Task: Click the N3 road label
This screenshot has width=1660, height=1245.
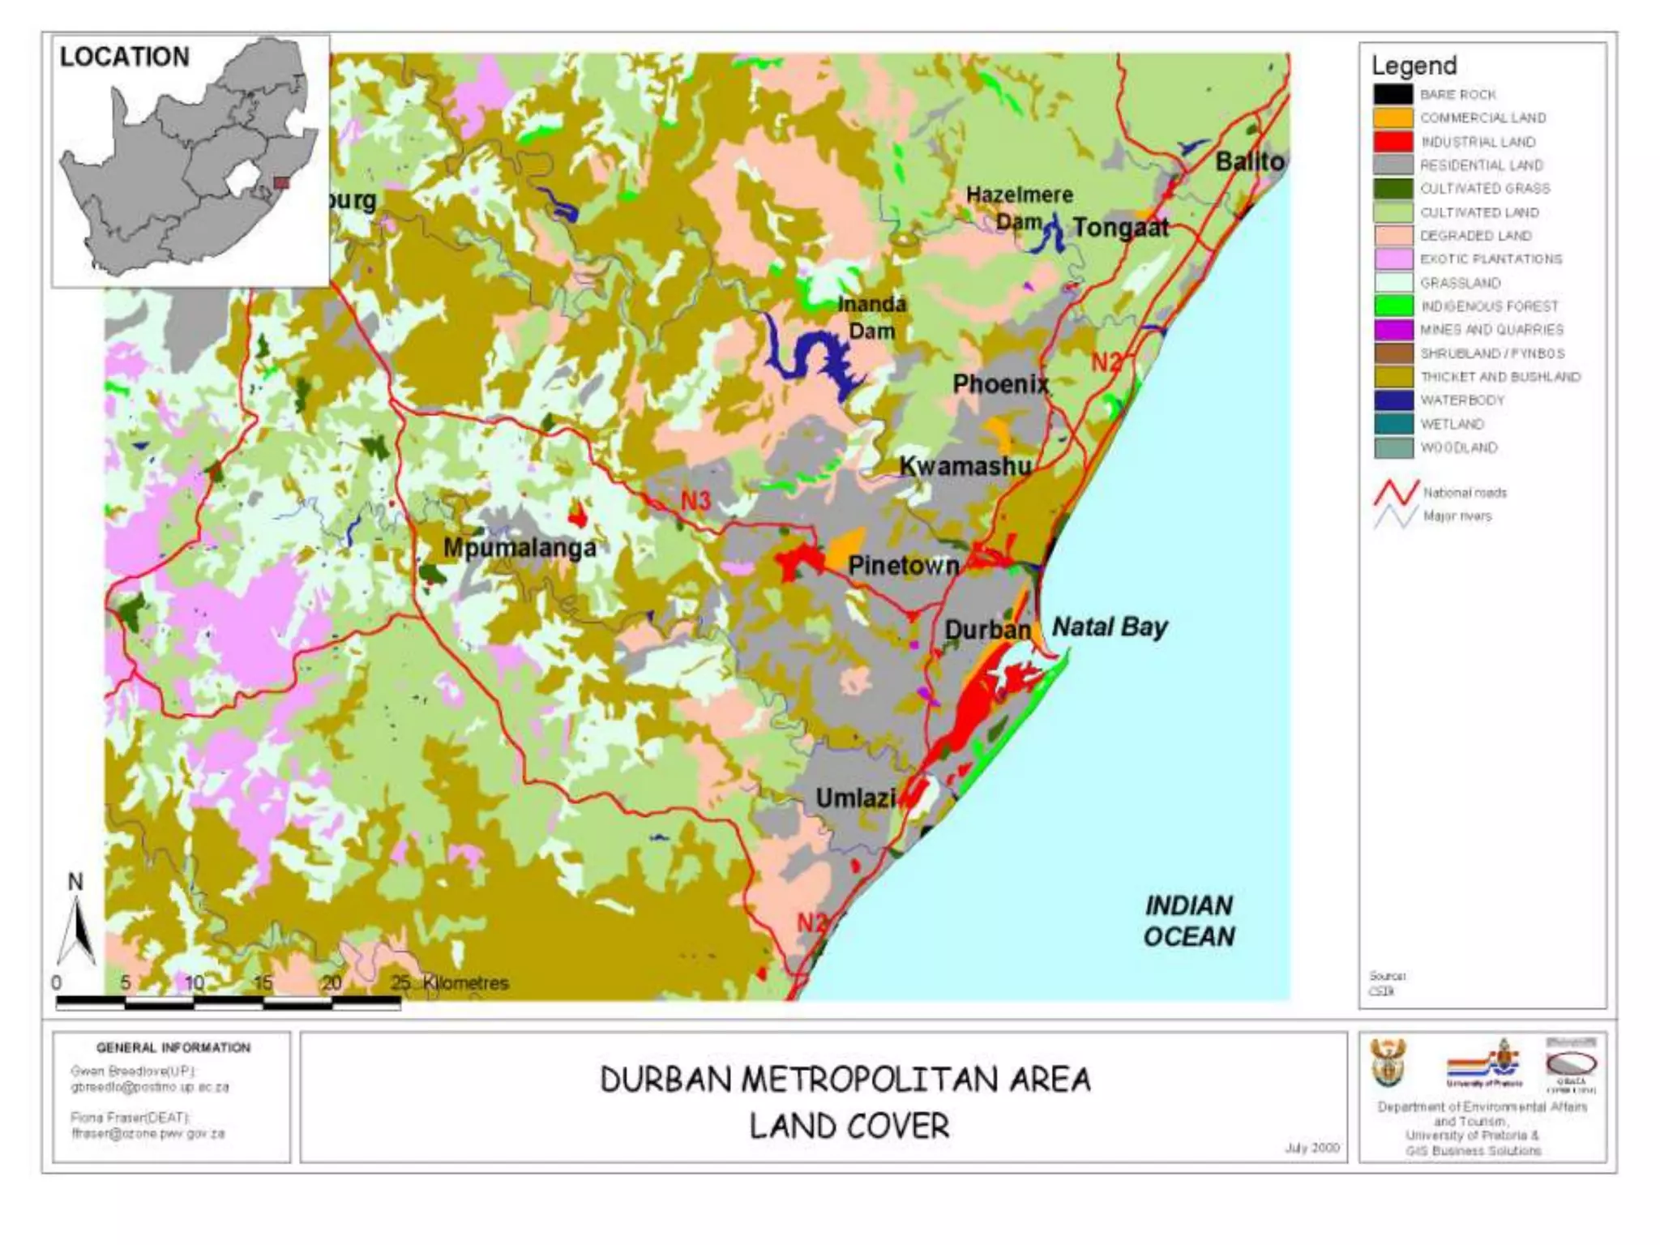Action: pyautogui.click(x=695, y=501)
